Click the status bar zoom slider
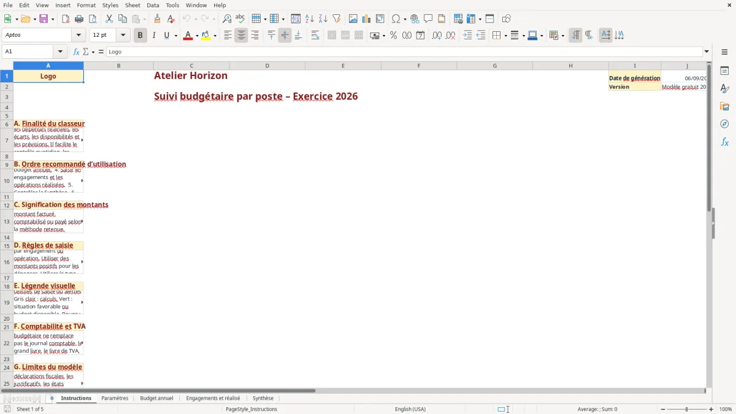The image size is (736, 414). click(x=686, y=409)
